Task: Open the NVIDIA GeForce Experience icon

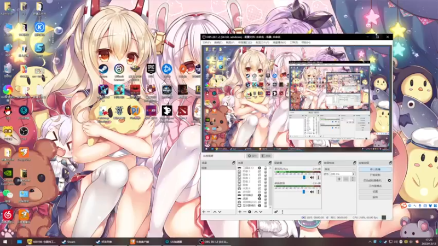Action: 8,176
